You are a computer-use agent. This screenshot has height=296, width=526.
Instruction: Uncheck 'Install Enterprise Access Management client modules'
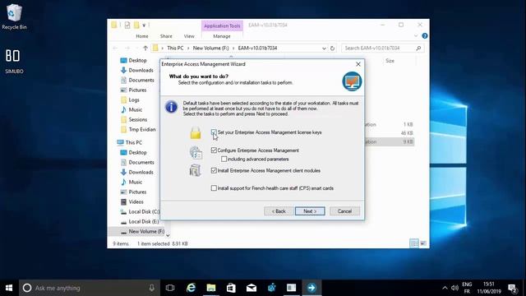[x=214, y=170]
